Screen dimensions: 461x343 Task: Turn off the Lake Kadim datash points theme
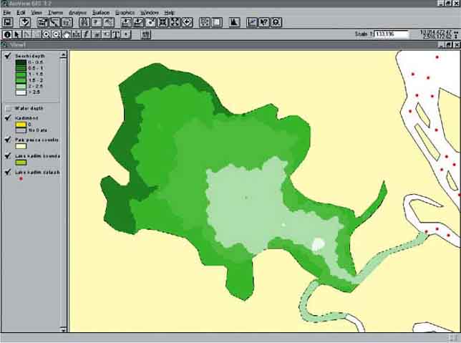pyautogui.click(x=8, y=172)
